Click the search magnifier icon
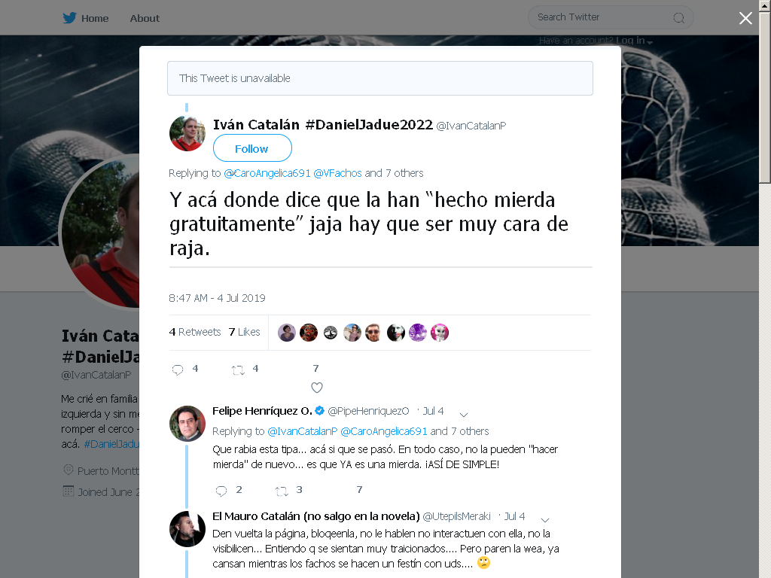 pyautogui.click(x=678, y=18)
